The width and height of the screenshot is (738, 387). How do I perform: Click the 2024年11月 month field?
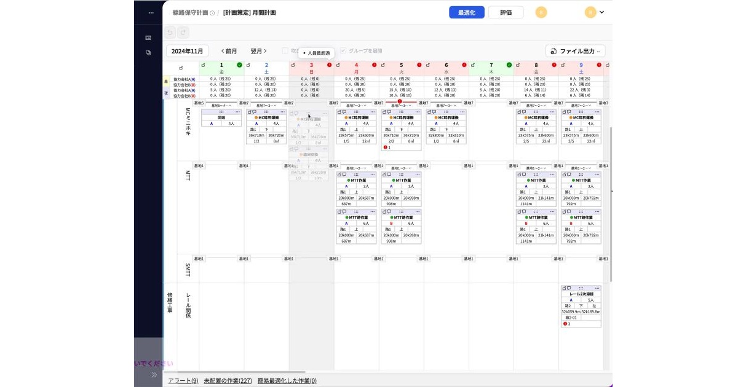coord(187,51)
